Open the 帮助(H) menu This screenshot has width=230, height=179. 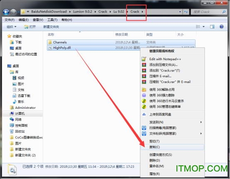[x=67, y=20]
